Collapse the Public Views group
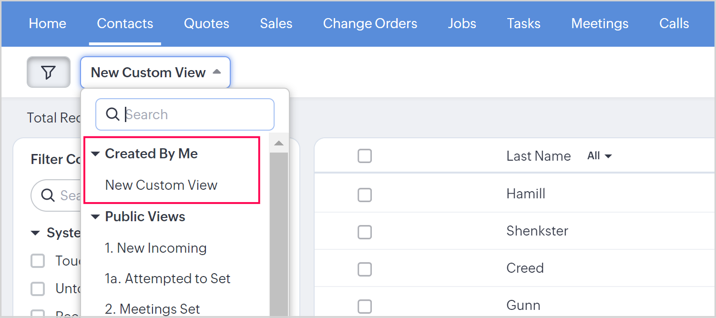The width and height of the screenshot is (716, 318). [x=95, y=217]
